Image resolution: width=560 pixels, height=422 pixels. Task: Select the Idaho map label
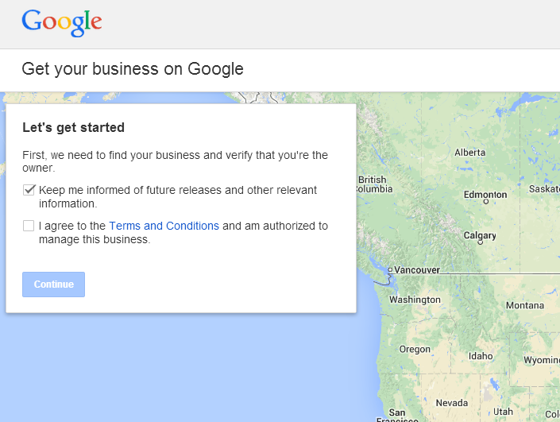pyautogui.click(x=481, y=356)
